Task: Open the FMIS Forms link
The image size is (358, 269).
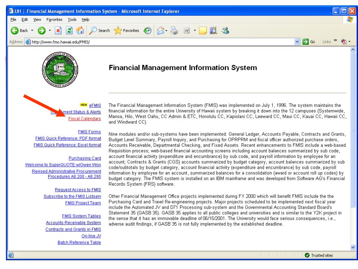Action: click(89, 132)
